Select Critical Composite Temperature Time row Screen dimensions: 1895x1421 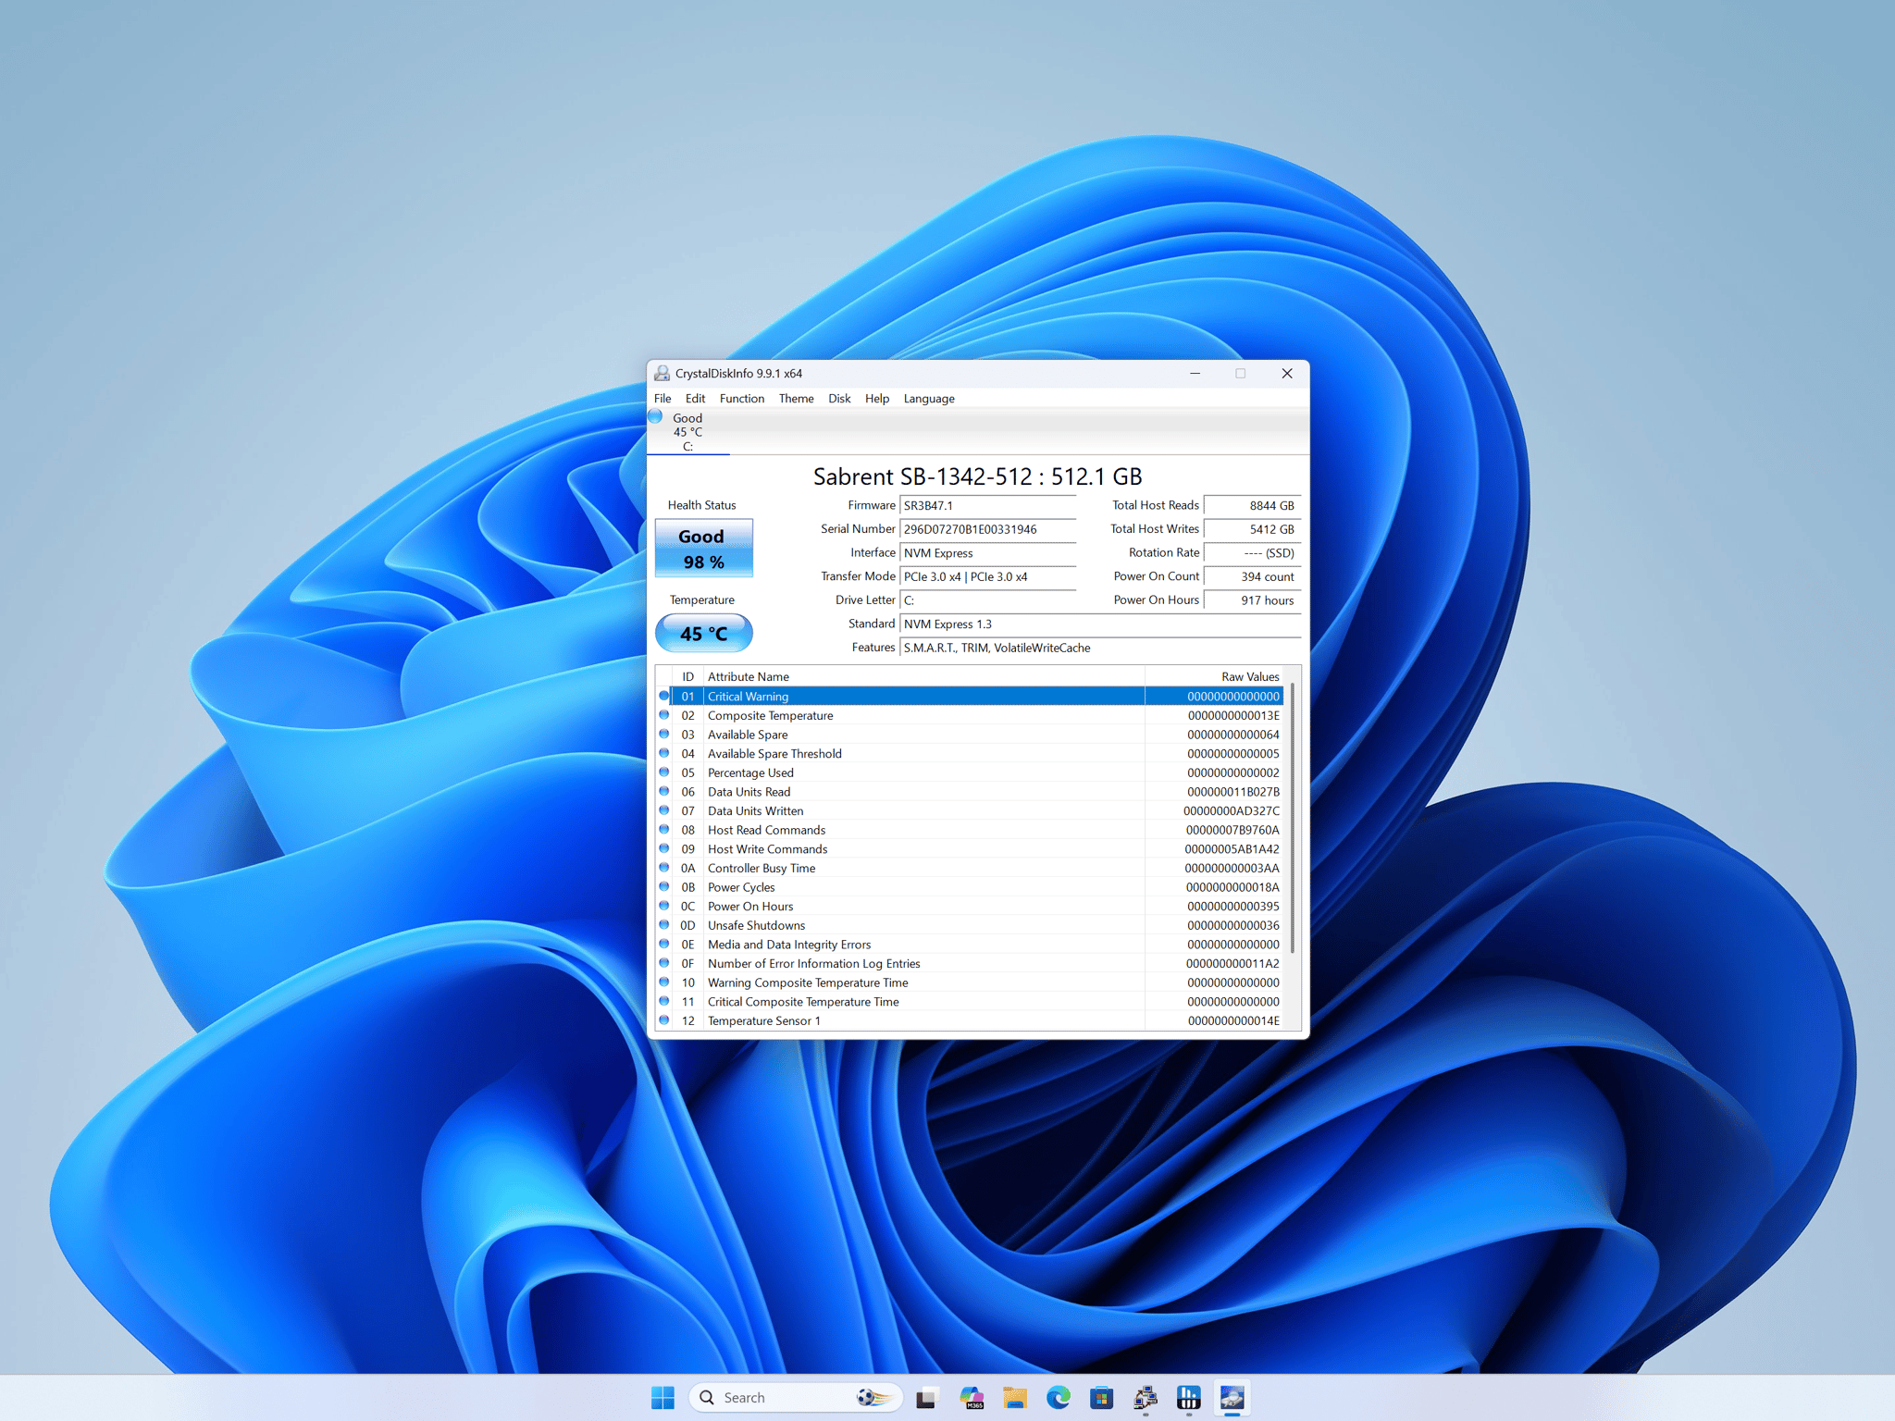(970, 1002)
